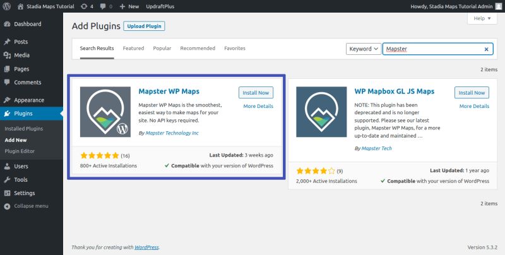Screen dimensions: 505x255
Task: Click the admin user avatar
Action: click(498, 6)
